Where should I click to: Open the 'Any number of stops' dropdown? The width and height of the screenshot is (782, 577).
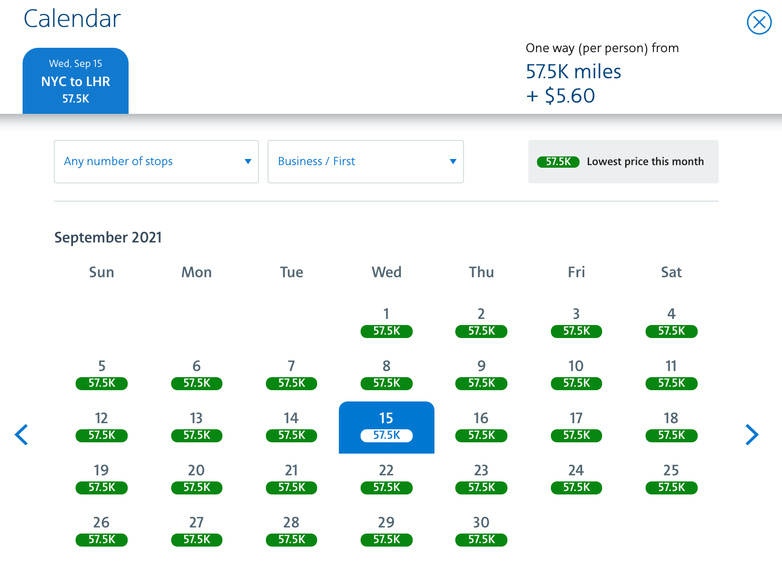point(156,162)
